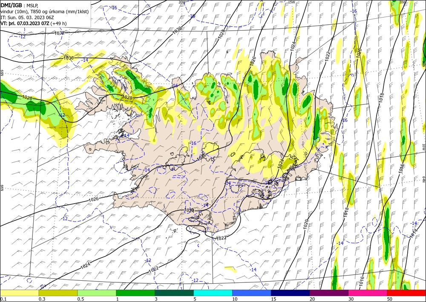
Task: Click the legend value "15"
Action: coord(273,299)
